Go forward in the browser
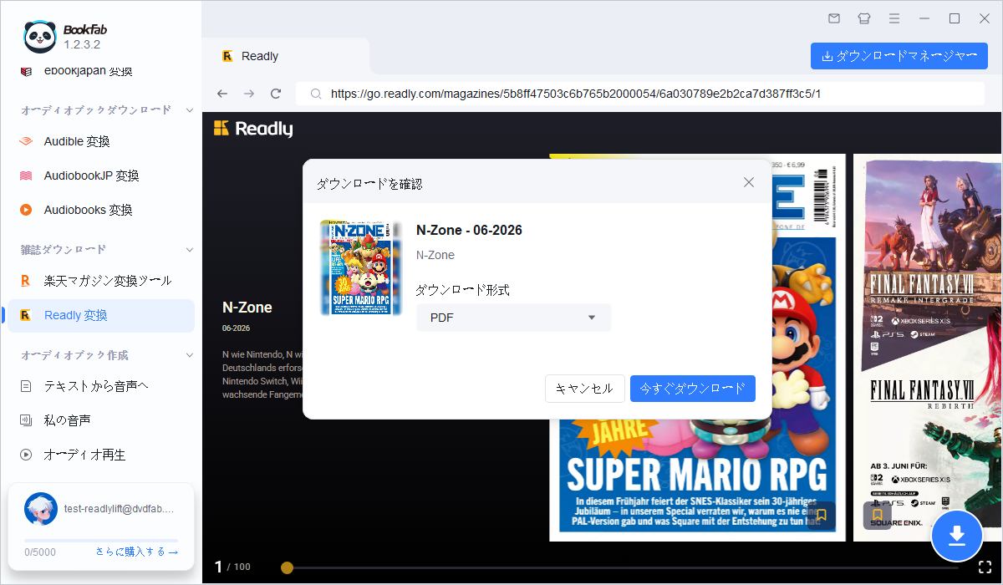 coord(249,94)
